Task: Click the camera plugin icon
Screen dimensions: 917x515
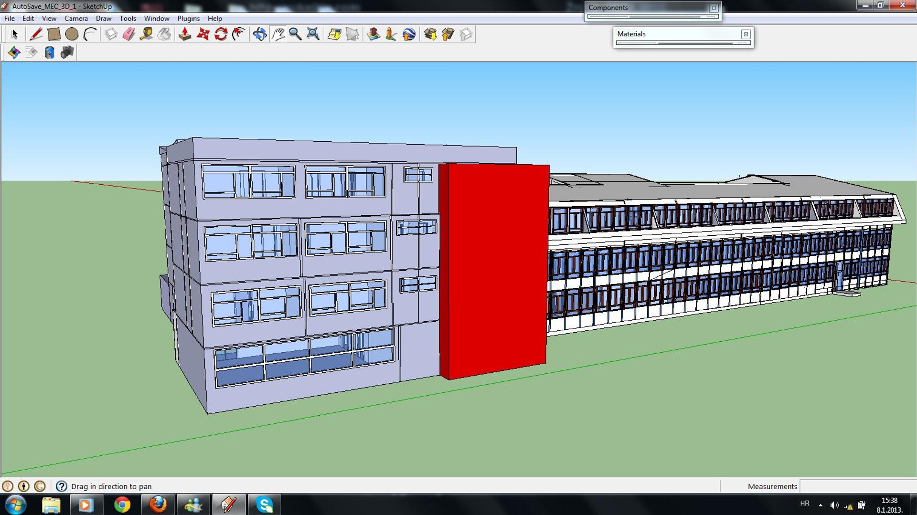Action: click(x=67, y=52)
